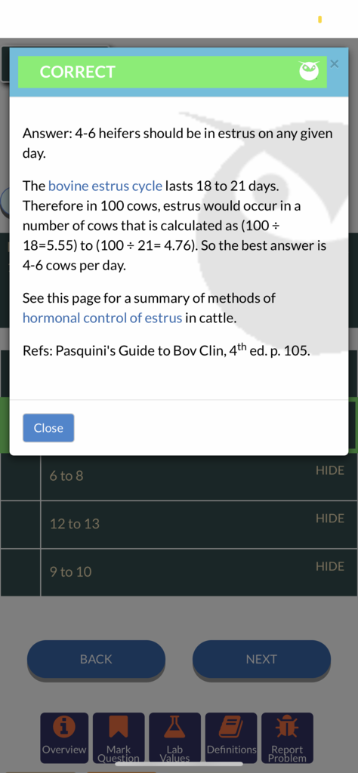Toggle HIDE for the 6 to 8 answer

coord(330,470)
